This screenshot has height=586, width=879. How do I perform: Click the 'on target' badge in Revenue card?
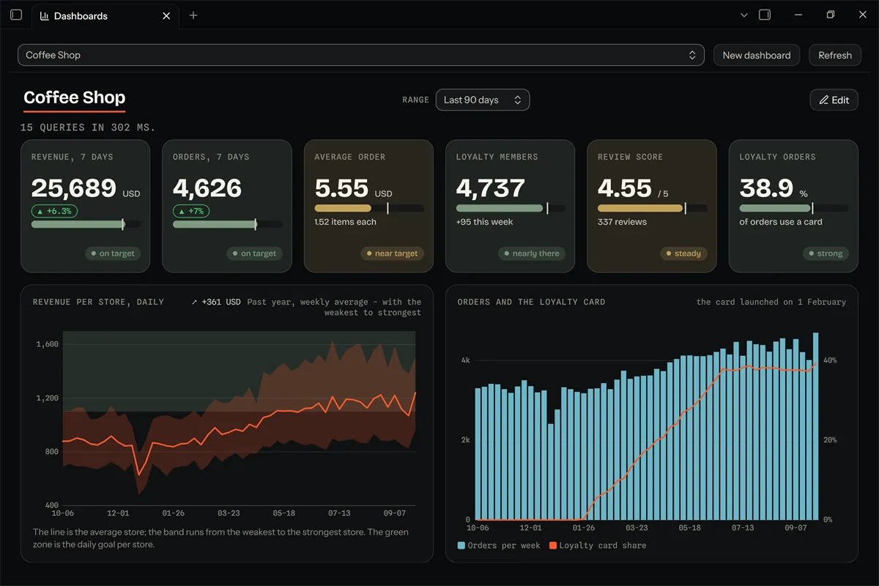[112, 253]
